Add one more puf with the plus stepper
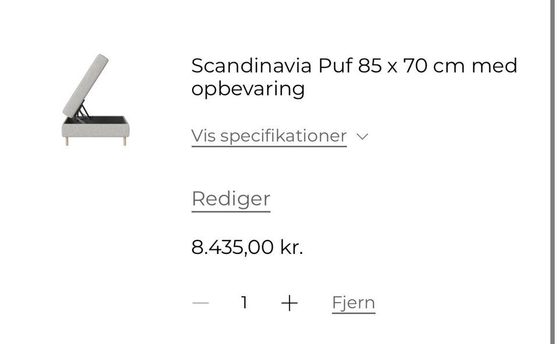The width and height of the screenshot is (559, 344). [289, 303]
